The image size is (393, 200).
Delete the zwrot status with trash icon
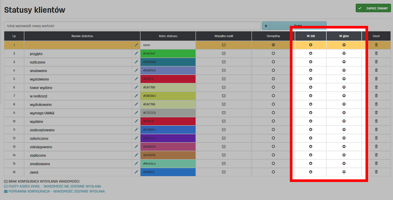pyautogui.click(x=376, y=172)
